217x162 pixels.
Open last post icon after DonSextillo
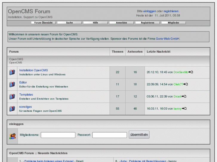click(191, 72)
